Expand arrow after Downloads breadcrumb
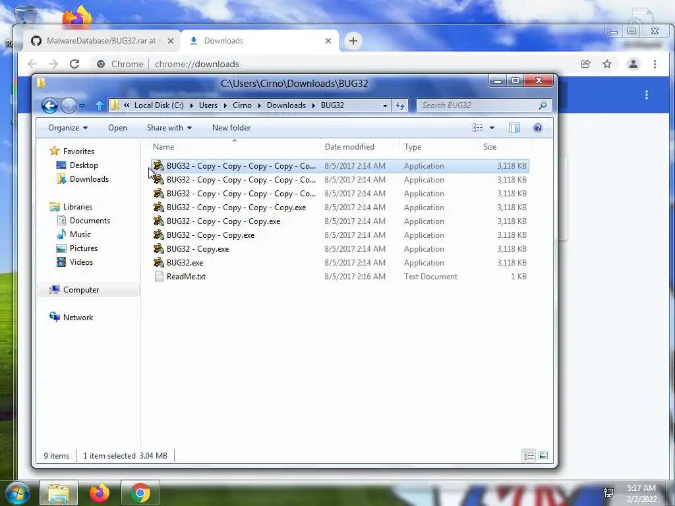The image size is (675, 506). tap(313, 106)
